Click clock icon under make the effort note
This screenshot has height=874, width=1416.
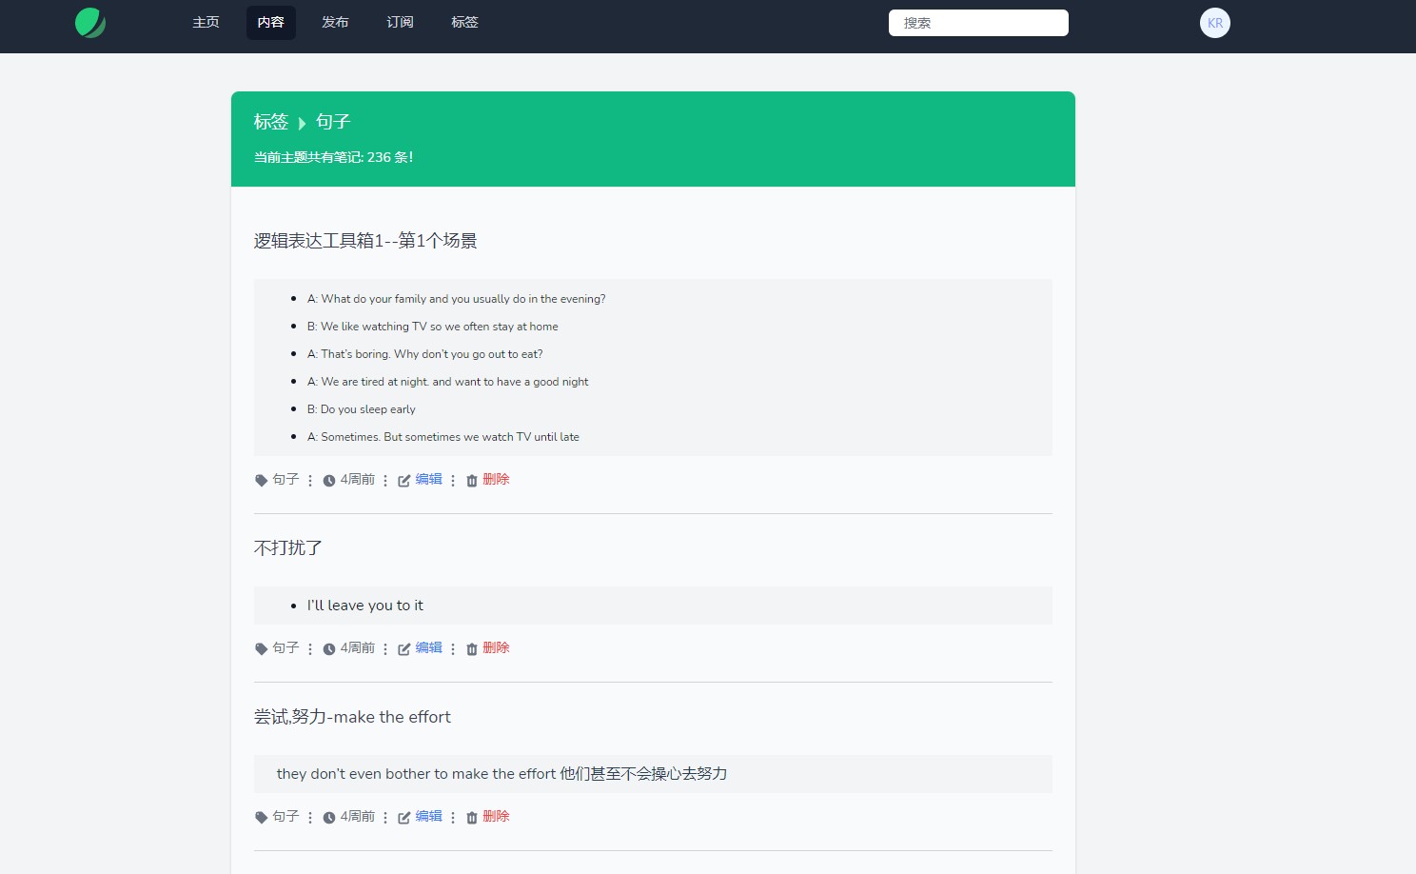click(329, 818)
